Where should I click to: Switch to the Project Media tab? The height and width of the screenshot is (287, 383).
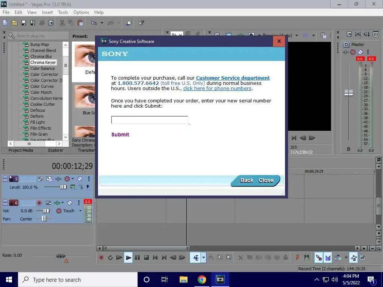pyautogui.click(x=21, y=150)
